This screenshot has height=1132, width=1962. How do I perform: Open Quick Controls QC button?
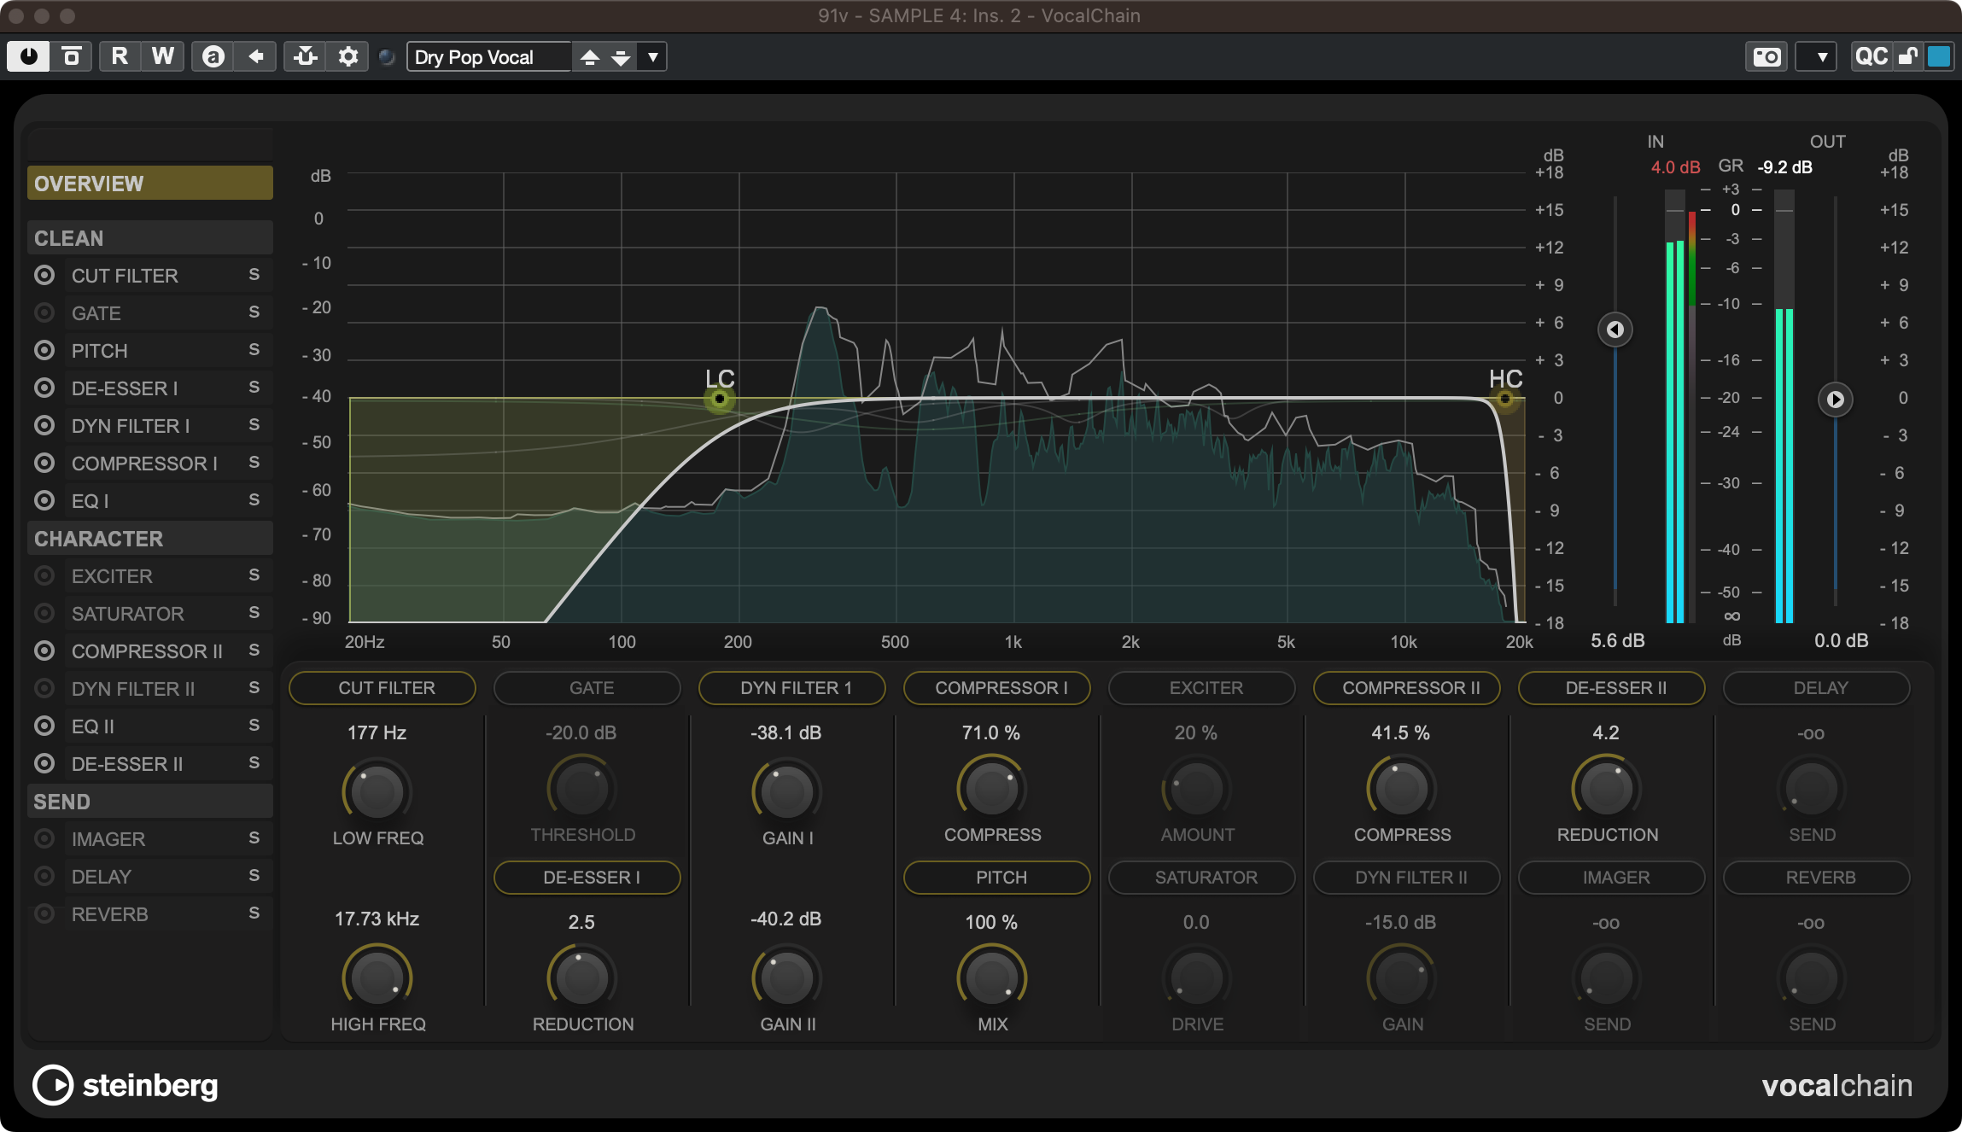(1871, 56)
